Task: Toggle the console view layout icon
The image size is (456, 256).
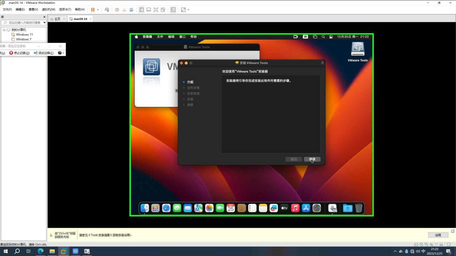Action: click(x=149, y=9)
